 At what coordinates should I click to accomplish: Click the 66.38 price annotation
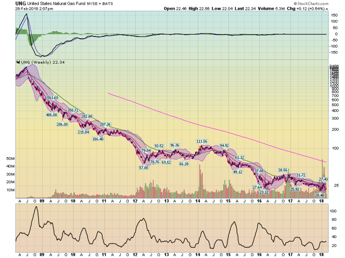pos(184,164)
